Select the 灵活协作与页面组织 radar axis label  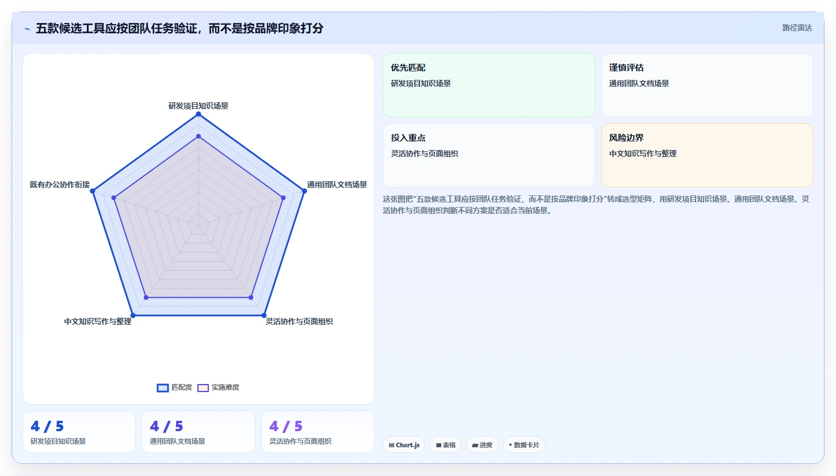(x=299, y=321)
